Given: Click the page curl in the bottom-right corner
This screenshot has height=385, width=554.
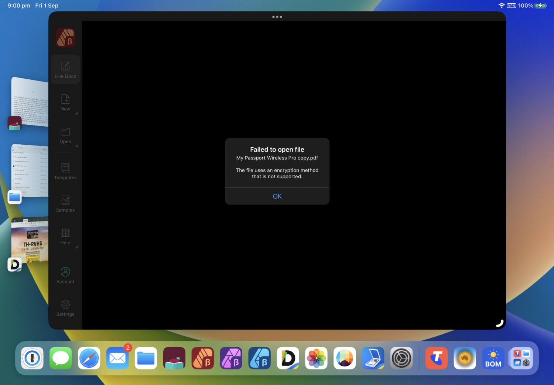Looking at the screenshot, I should click(x=499, y=322).
